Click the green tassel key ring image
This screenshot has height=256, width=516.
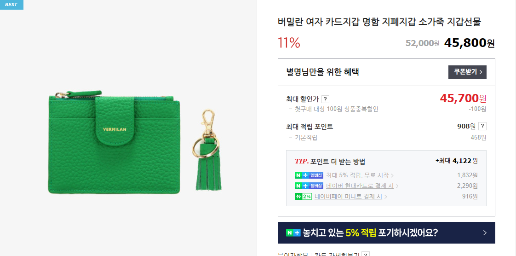[x=206, y=150]
